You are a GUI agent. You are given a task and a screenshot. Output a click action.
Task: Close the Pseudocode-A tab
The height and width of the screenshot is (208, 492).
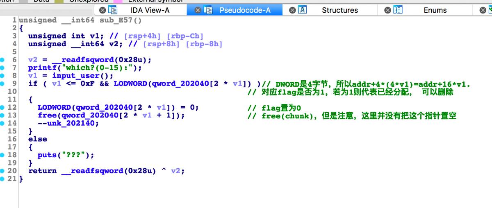tap(198, 10)
